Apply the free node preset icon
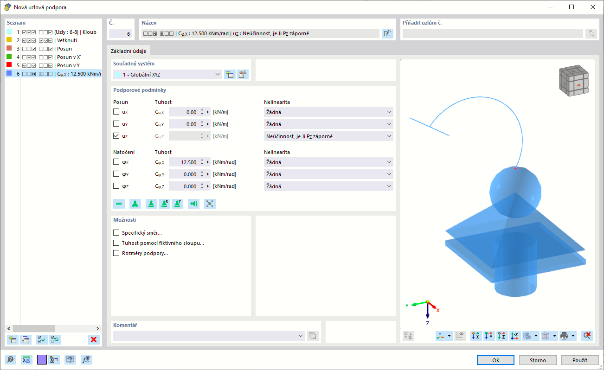Viewport: 604px width, 371px height. (x=210, y=204)
